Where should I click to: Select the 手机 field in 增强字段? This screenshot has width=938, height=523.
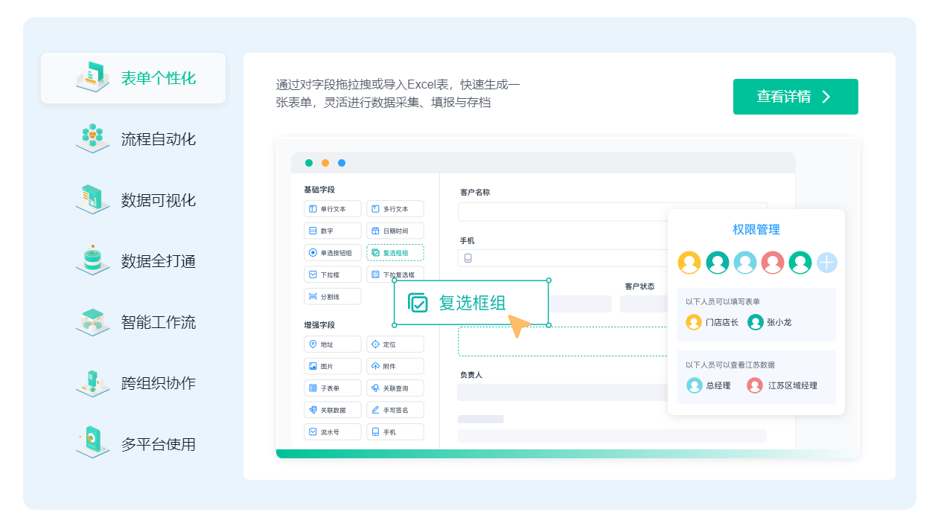[395, 431]
